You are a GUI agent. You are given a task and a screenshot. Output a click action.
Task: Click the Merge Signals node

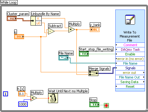pos(93,73)
